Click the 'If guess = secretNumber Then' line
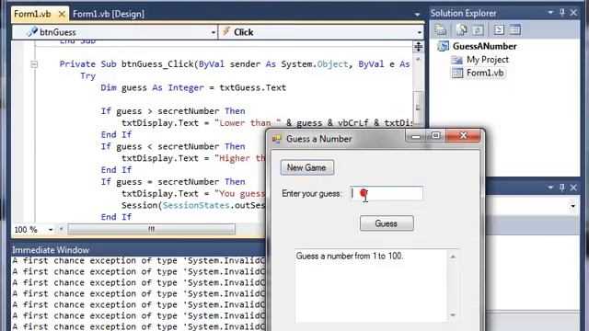 coord(173,182)
